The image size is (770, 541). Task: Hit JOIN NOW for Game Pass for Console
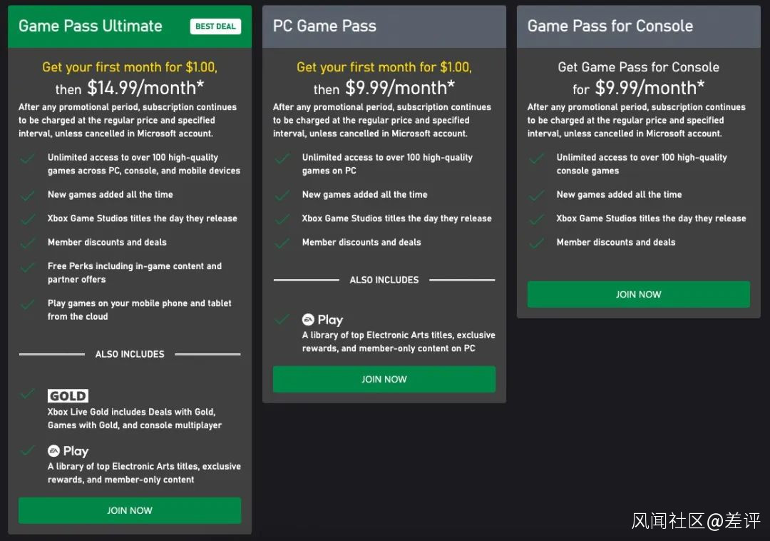click(x=638, y=294)
